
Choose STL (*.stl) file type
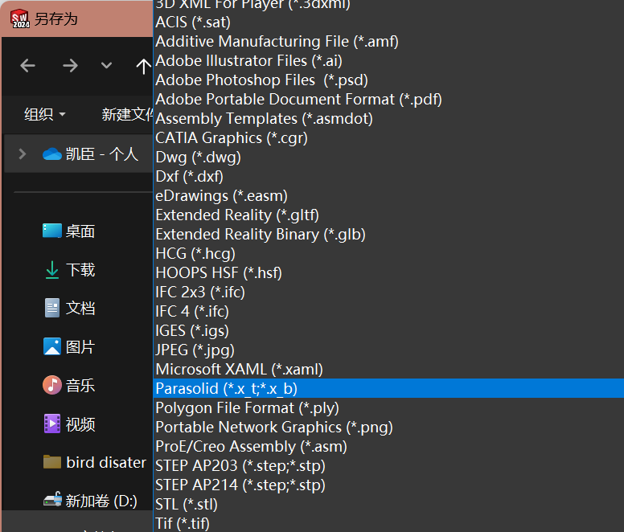pyautogui.click(x=388, y=504)
